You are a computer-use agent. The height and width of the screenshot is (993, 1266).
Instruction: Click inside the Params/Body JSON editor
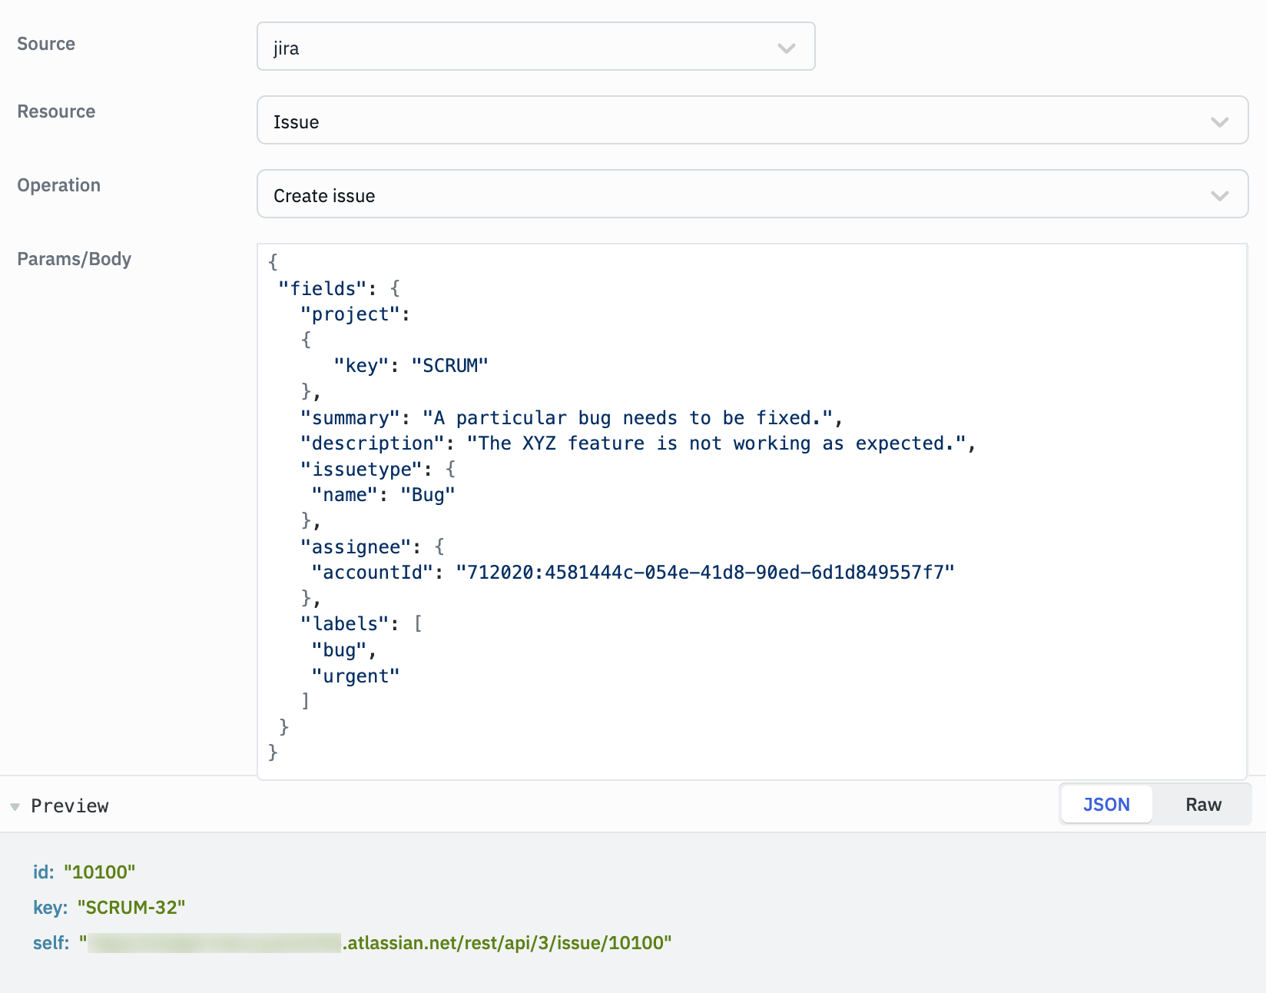click(752, 512)
